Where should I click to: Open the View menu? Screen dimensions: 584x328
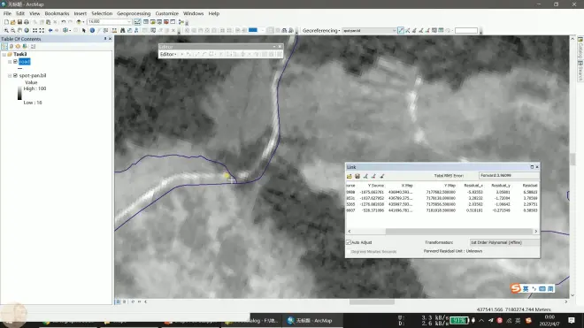(35, 13)
